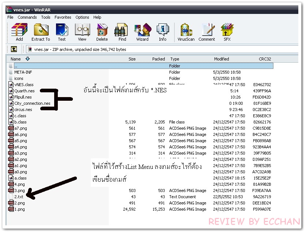306x233 pixels.
Task: Open the View file tool
Action: (x=82, y=32)
